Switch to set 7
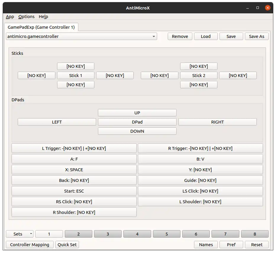The image size is (276, 253). click(x=225, y=234)
